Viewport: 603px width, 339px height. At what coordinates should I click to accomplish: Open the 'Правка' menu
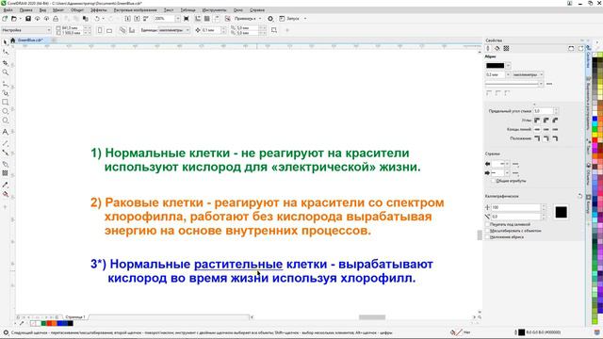tap(25, 10)
